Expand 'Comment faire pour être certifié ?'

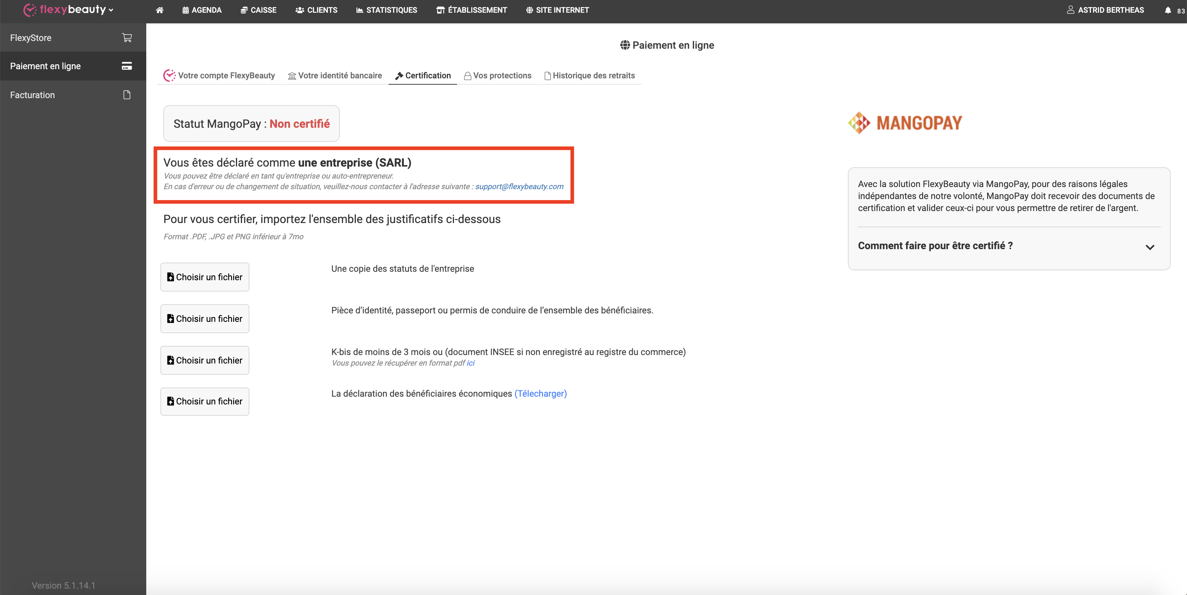point(1009,246)
